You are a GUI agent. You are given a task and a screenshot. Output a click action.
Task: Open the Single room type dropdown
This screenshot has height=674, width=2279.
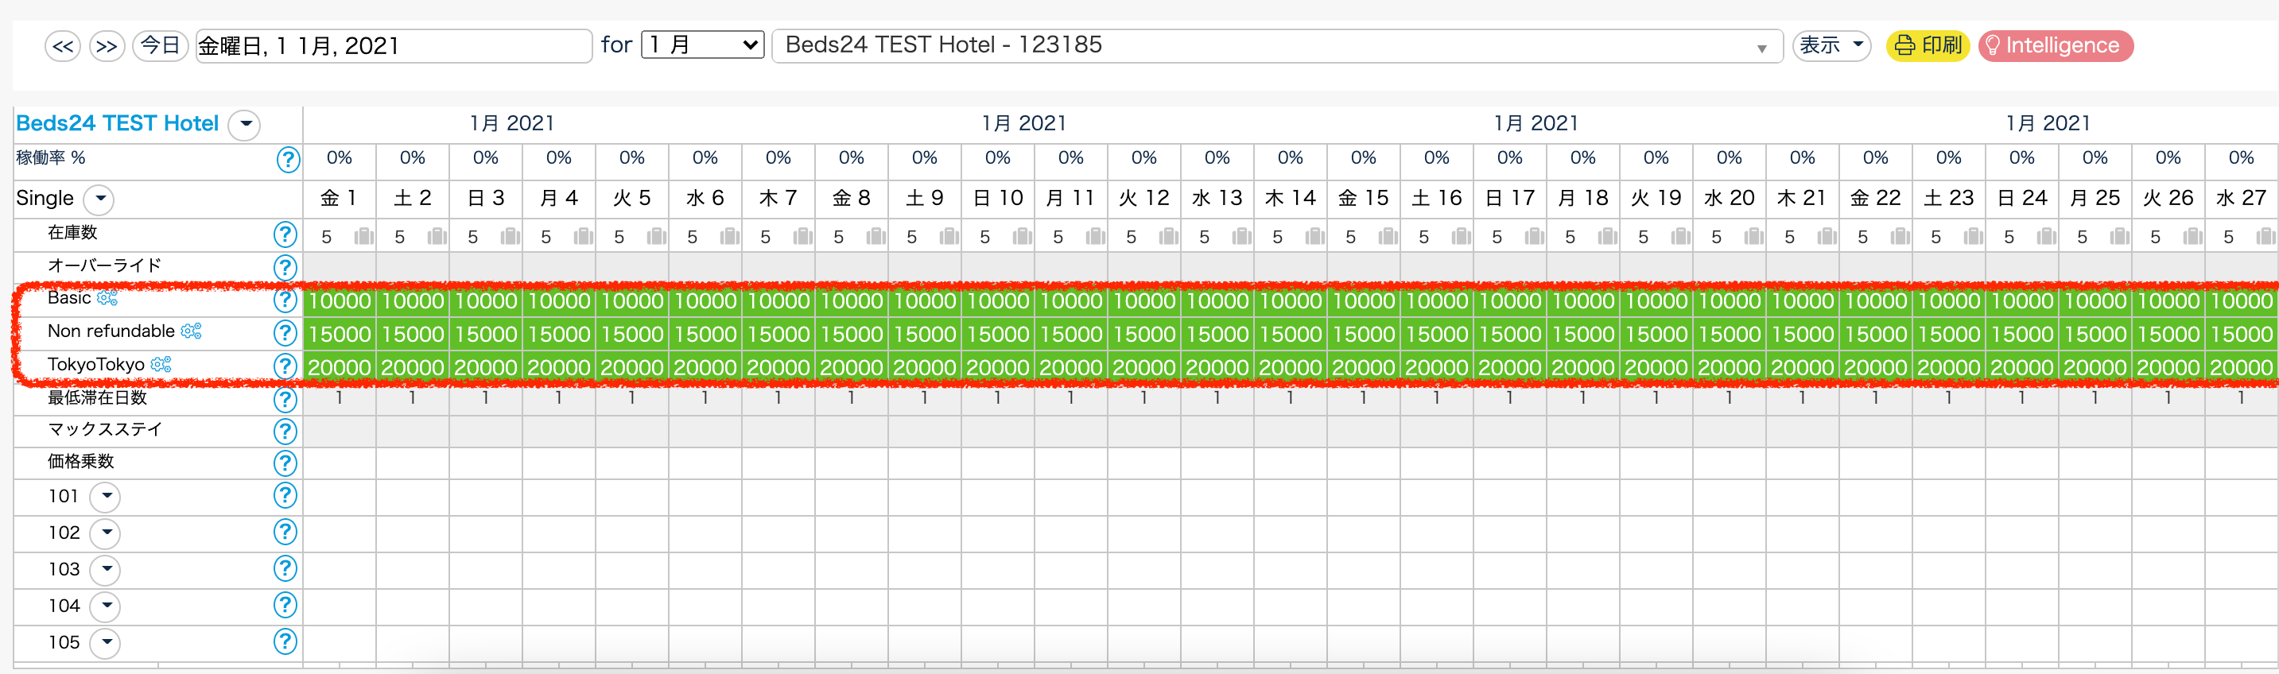click(100, 199)
